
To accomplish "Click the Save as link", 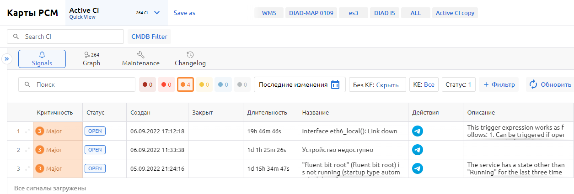I will click(x=184, y=13).
